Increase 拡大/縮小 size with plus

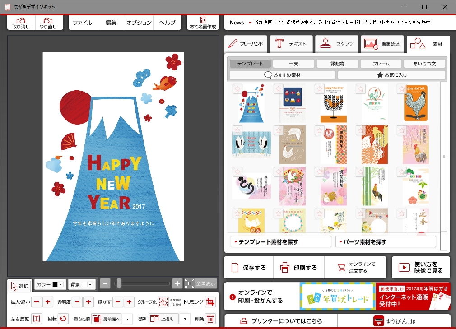coord(48,302)
